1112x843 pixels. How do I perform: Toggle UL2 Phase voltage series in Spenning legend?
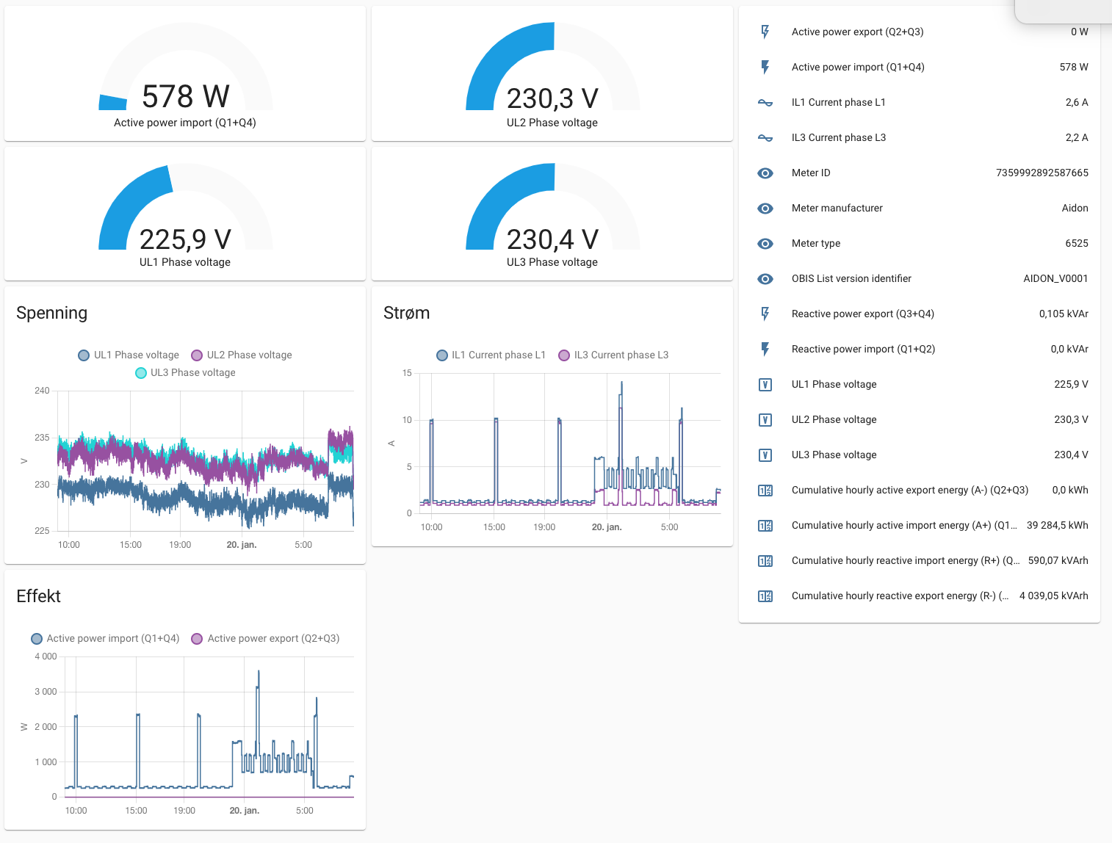click(x=242, y=355)
